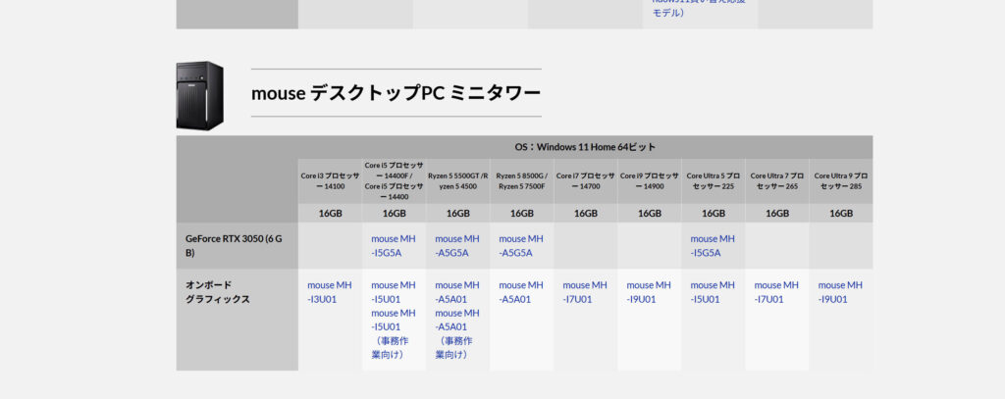Open mouse MH-A5A01 事務作業向け model link
This screenshot has height=399, width=1005.
tap(457, 333)
